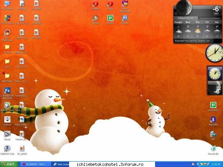Screen dimensions: 223x167
Task: Open Extended Forecast from weather.com link
Action: (x=193, y=41)
